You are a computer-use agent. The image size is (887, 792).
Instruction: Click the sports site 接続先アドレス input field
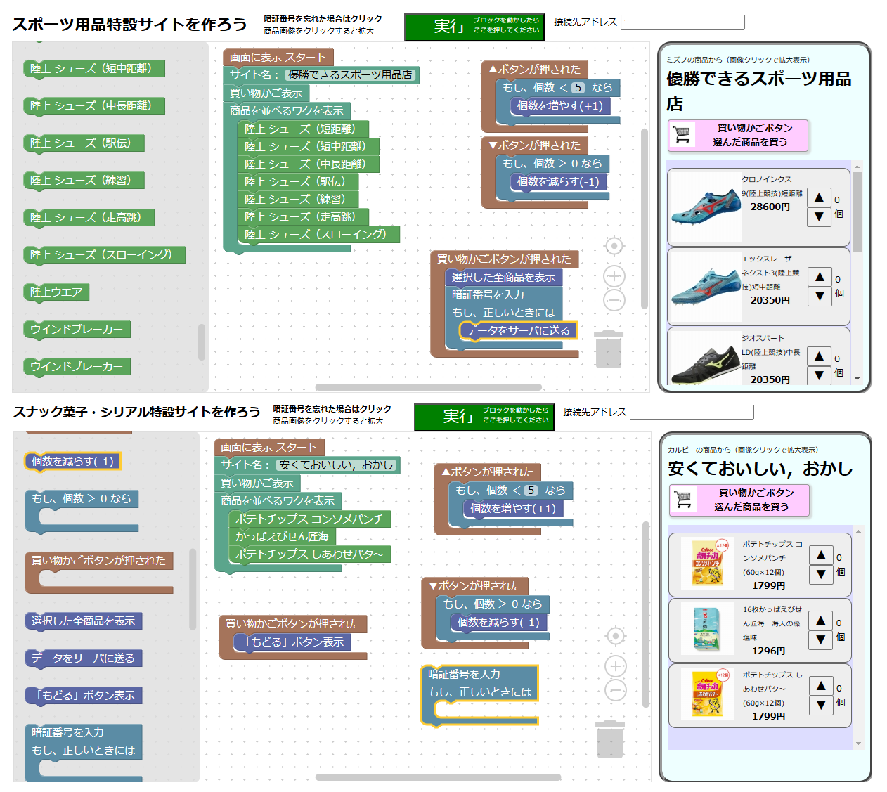click(x=682, y=22)
